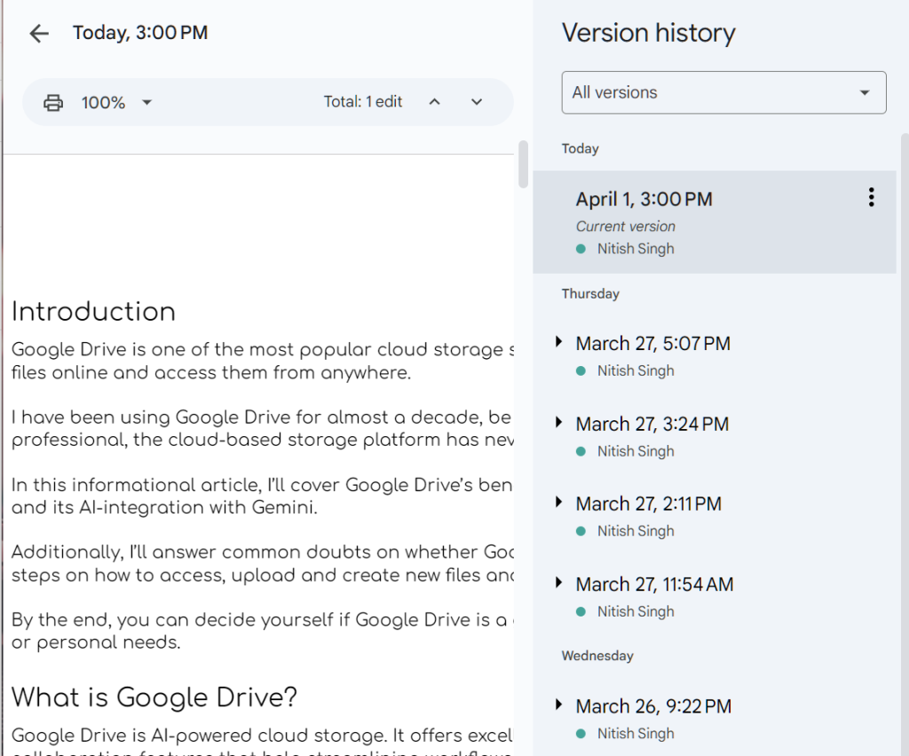This screenshot has width=909, height=756.
Task: Open the March 26, 9:22 PM version
Action: click(x=653, y=706)
